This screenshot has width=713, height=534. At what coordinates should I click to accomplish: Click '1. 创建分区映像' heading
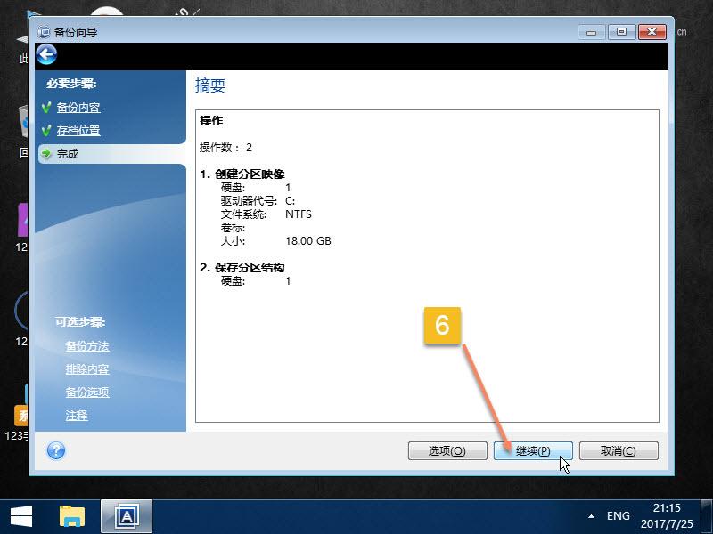tap(242, 174)
